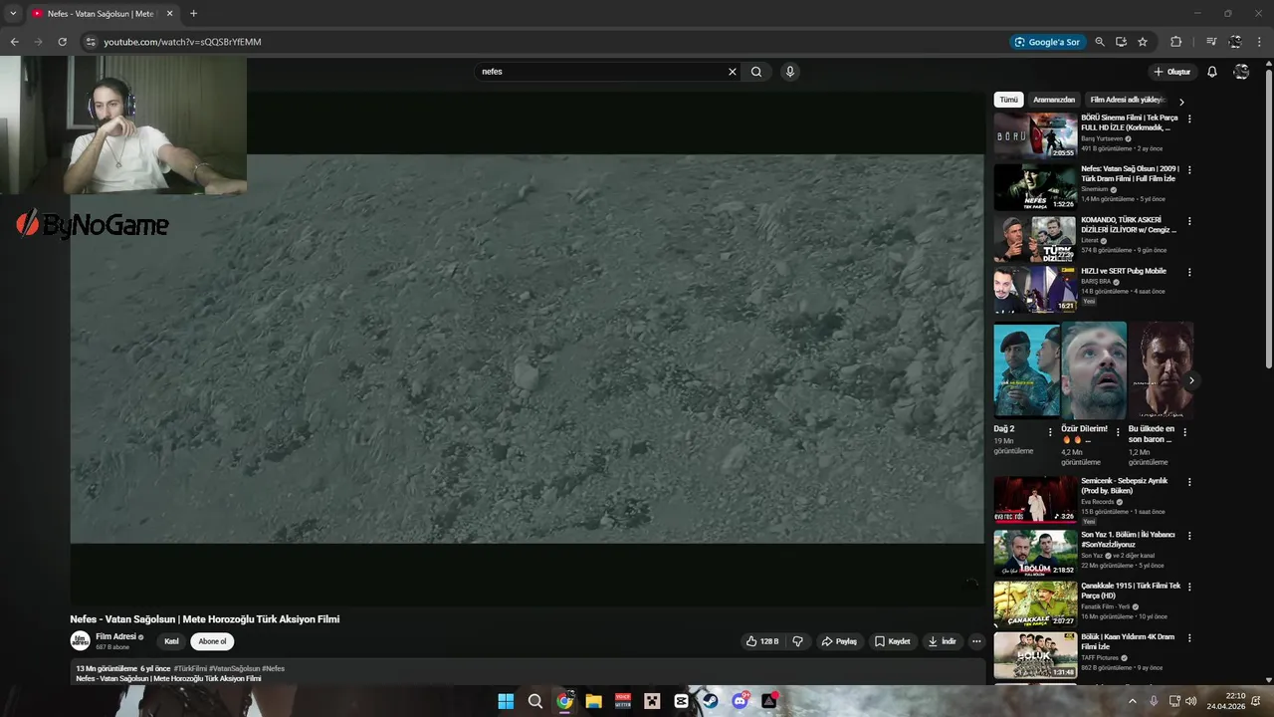Open options for Dağ 2 short

1050,432
